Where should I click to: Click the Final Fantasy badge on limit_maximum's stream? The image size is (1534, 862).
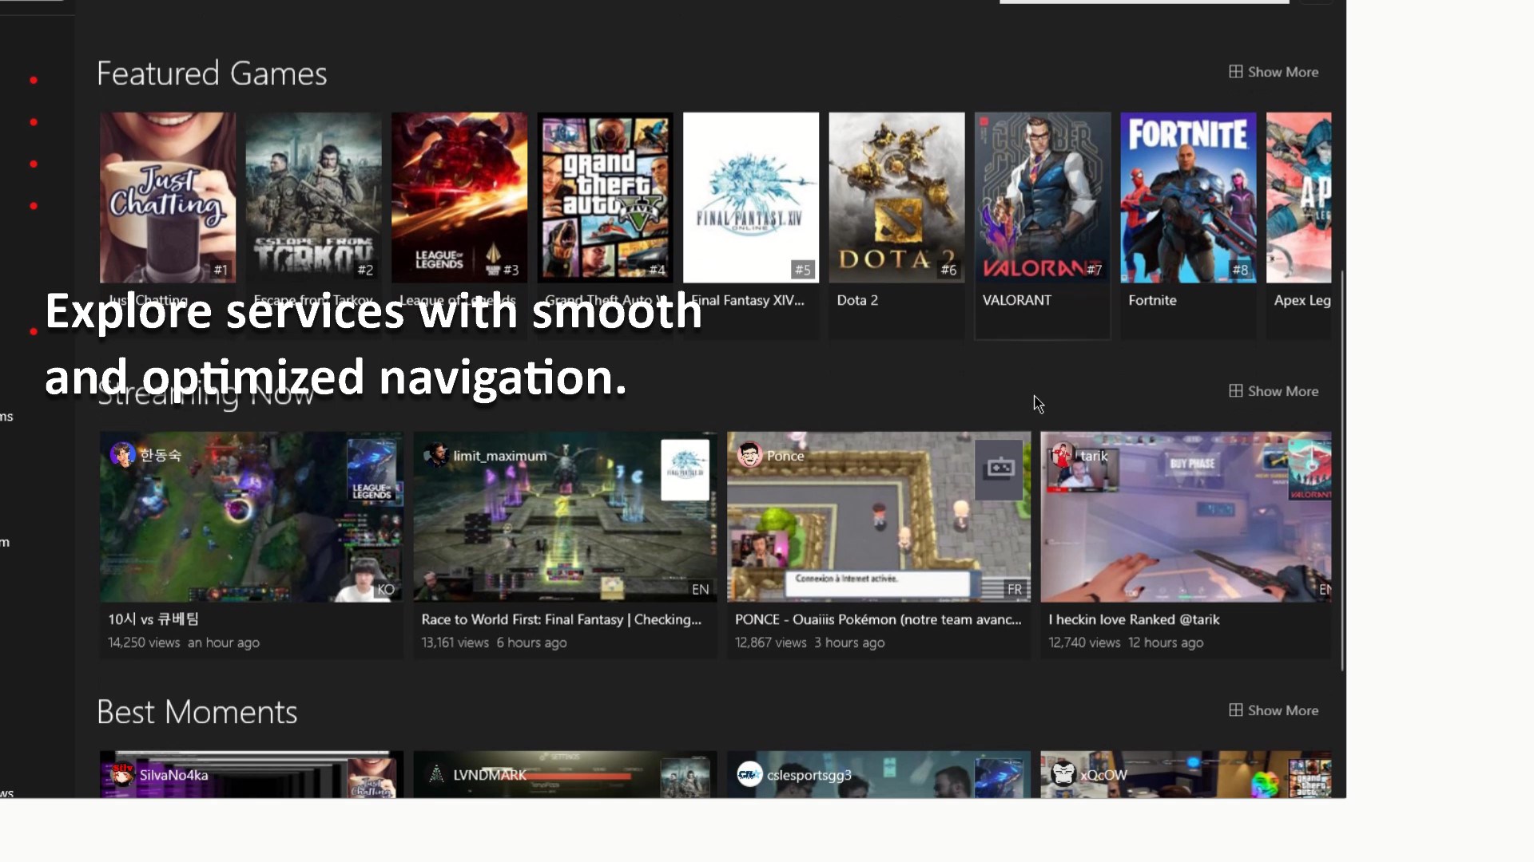click(x=686, y=471)
